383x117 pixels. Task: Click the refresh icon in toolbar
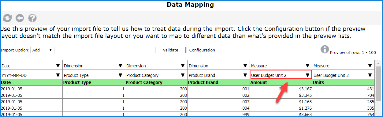[7, 18]
